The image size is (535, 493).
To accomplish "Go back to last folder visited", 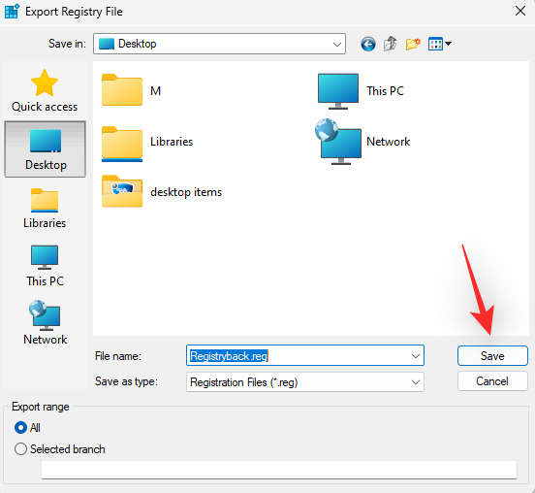I will (368, 44).
